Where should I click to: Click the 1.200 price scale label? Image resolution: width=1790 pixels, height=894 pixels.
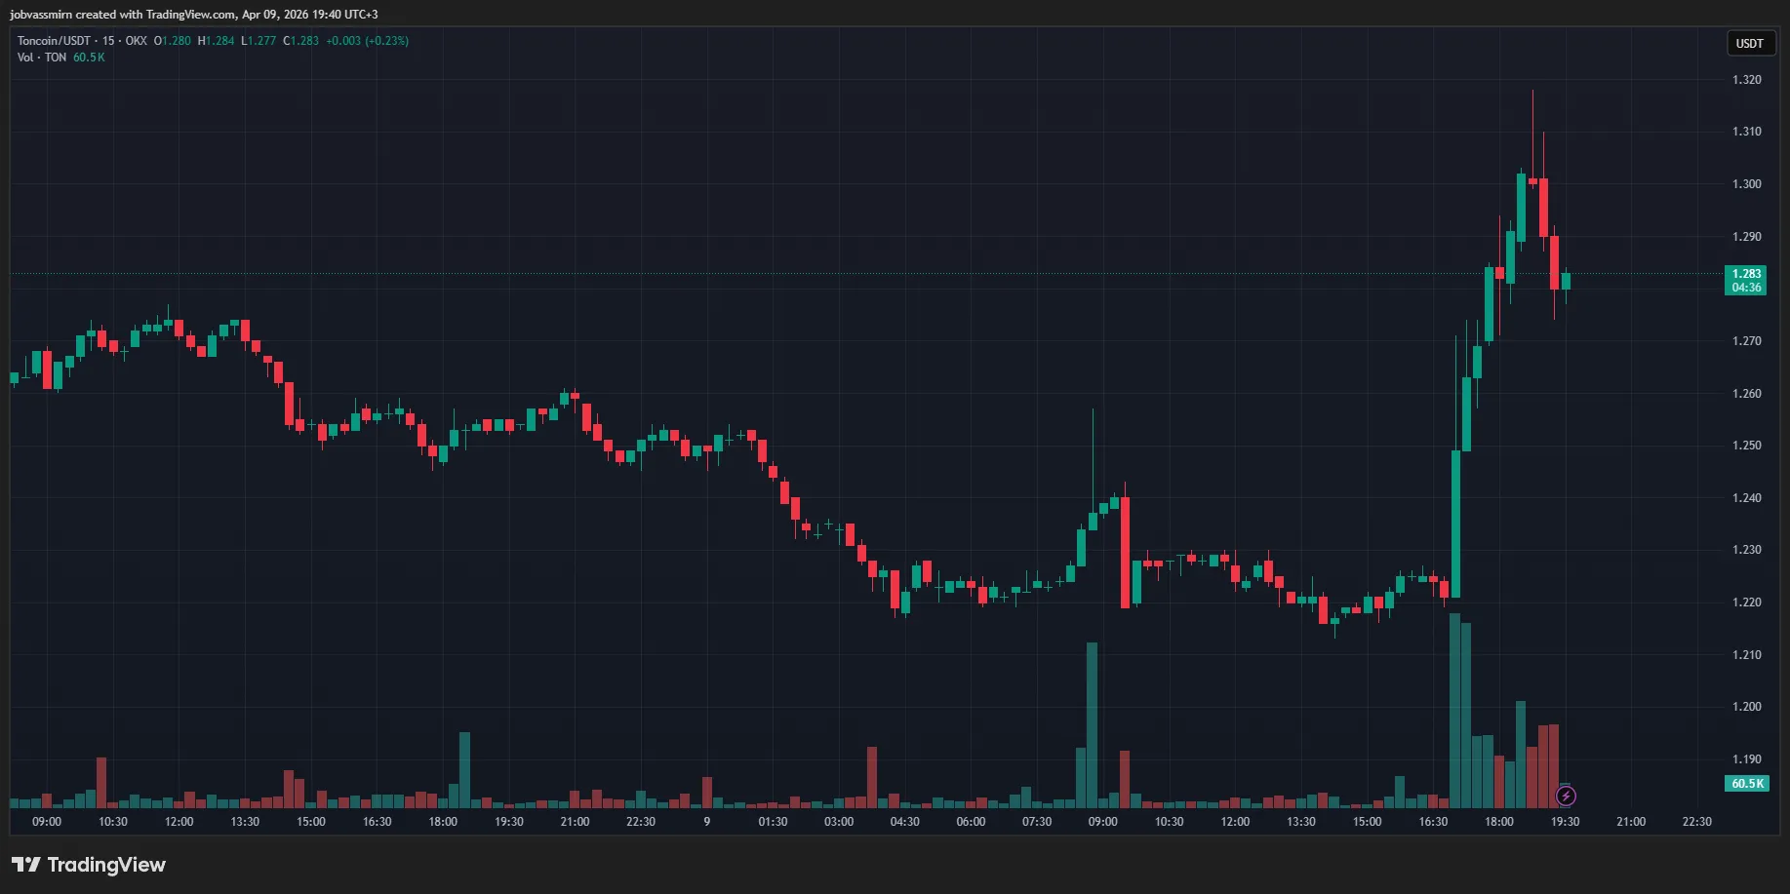[x=1746, y=707]
